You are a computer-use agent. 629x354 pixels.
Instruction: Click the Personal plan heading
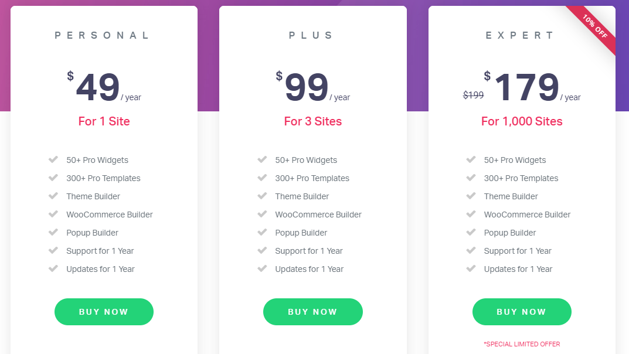tap(103, 35)
